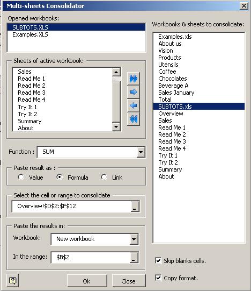The width and height of the screenshot is (251, 291).
Task: Click the Overview!$D$2:$F$12 range field
Action: click(x=71, y=206)
